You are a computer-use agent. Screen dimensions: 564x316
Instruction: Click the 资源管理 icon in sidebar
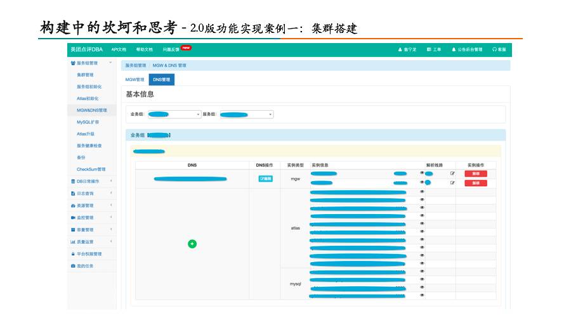73,206
